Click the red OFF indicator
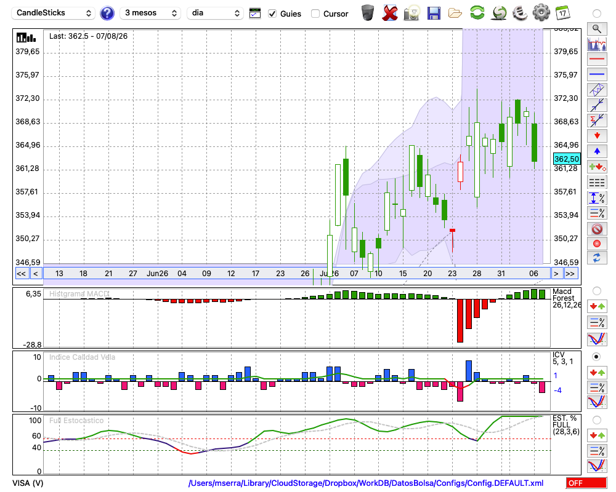This screenshot has height=492, width=616. [x=586, y=483]
